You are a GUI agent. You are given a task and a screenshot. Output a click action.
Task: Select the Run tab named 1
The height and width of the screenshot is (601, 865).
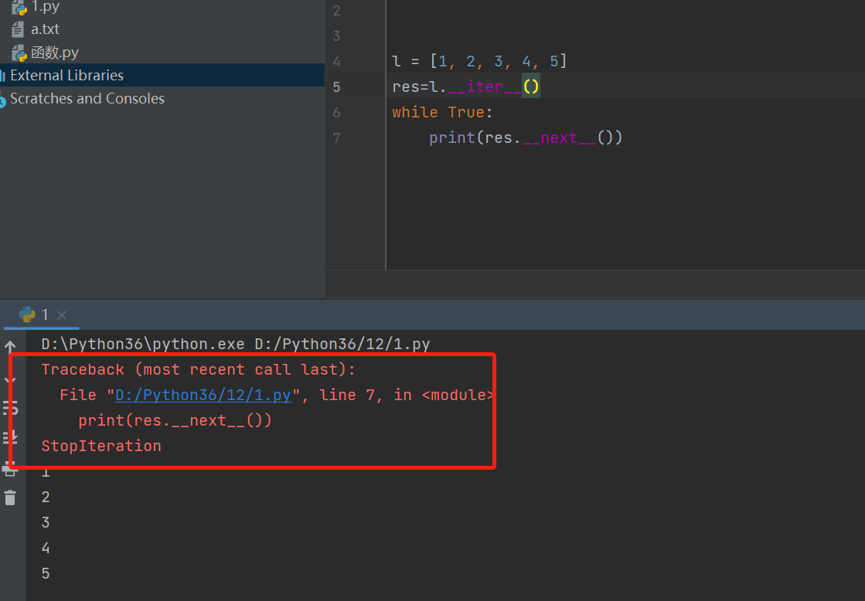coord(42,315)
